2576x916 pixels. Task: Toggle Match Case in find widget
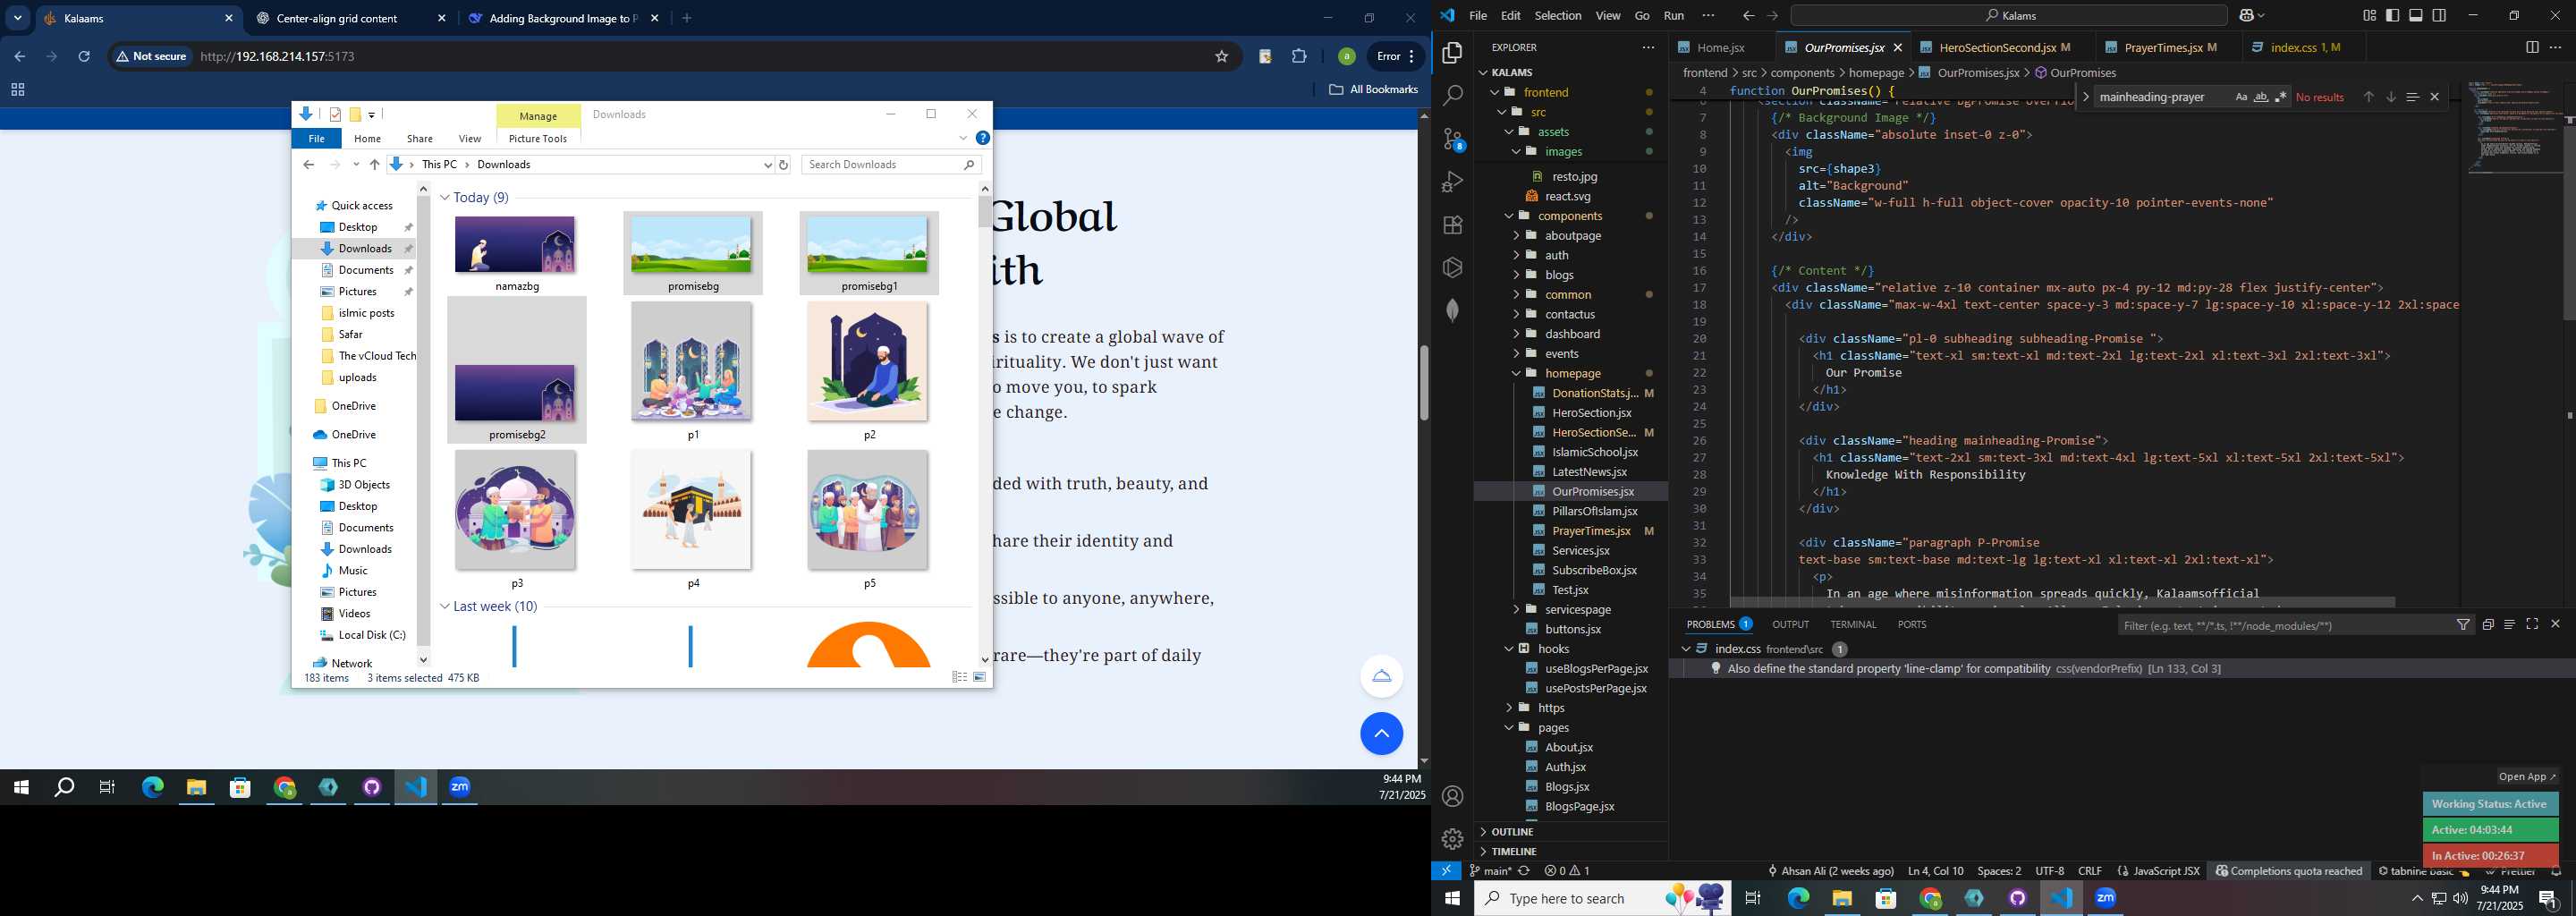click(x=2241, y=97)
